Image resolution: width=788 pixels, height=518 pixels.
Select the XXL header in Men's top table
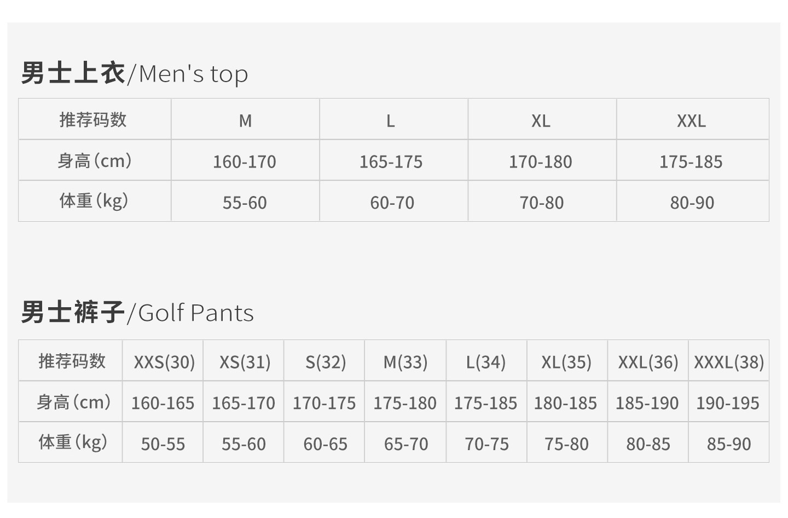click(692, 120)
